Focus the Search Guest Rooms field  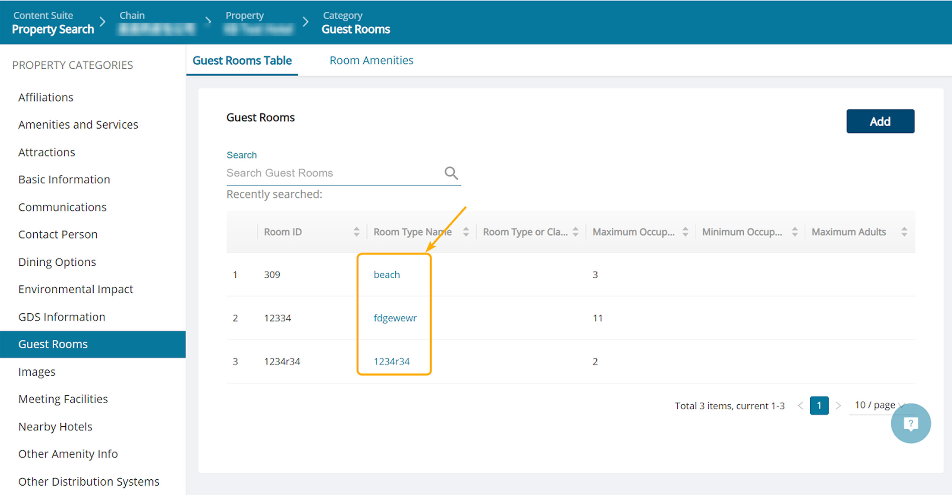[x=334, y=173]
